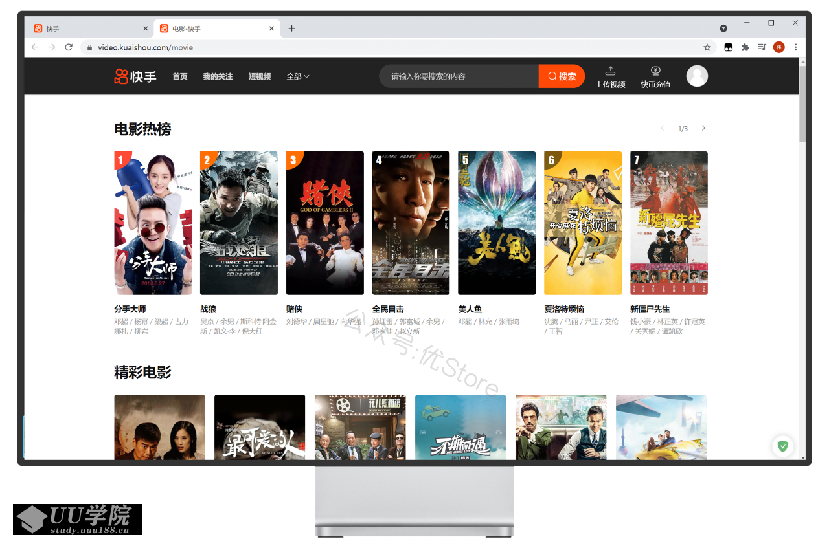Expand the 全部 dropdown menu
The height and width of the screenshot is (548, 829).
pyautogui.click(x=298, y=76)
